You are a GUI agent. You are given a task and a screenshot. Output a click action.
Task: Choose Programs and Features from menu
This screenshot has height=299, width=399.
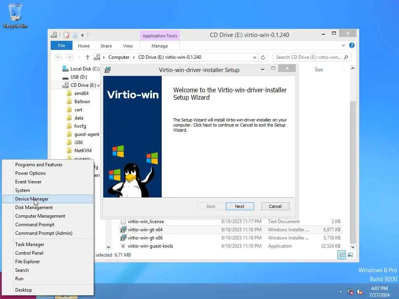click(48, 165)
